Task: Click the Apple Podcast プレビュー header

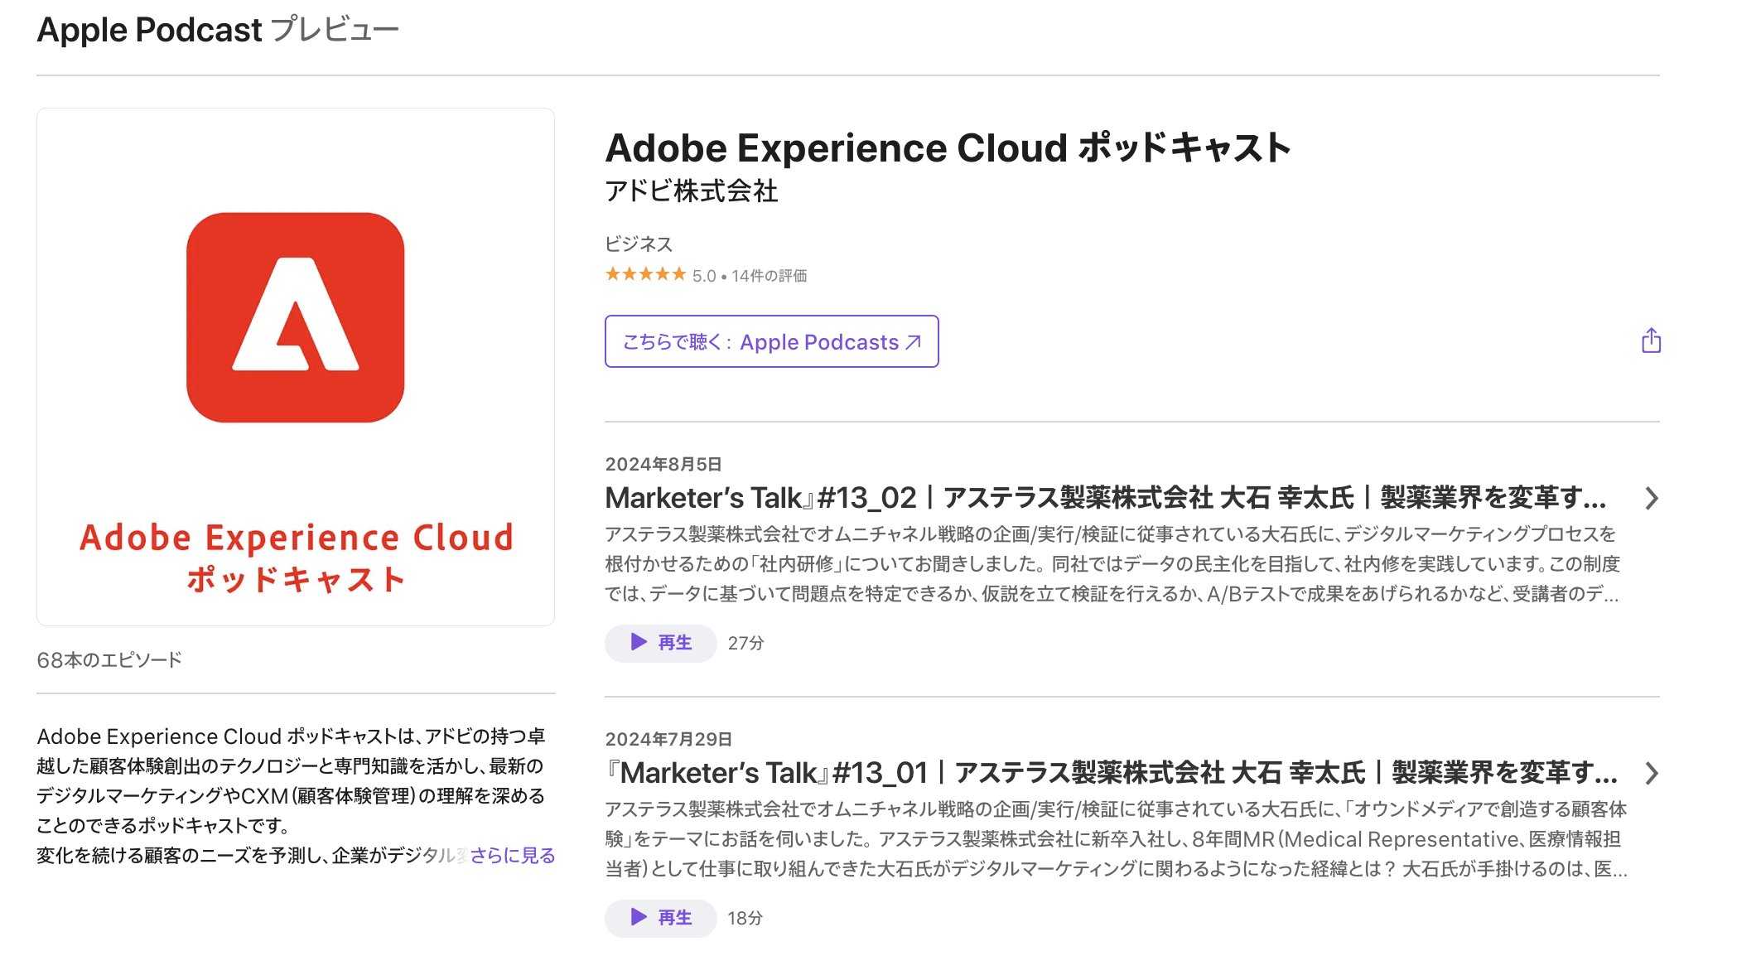Action: 218,30
